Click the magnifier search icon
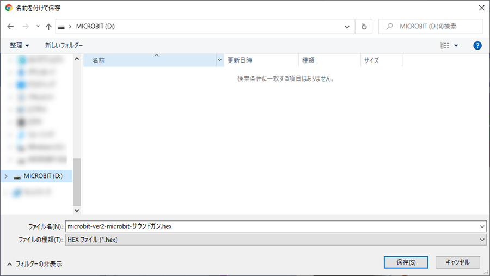Viewport: 490px width, 276px height. [389, 27]
